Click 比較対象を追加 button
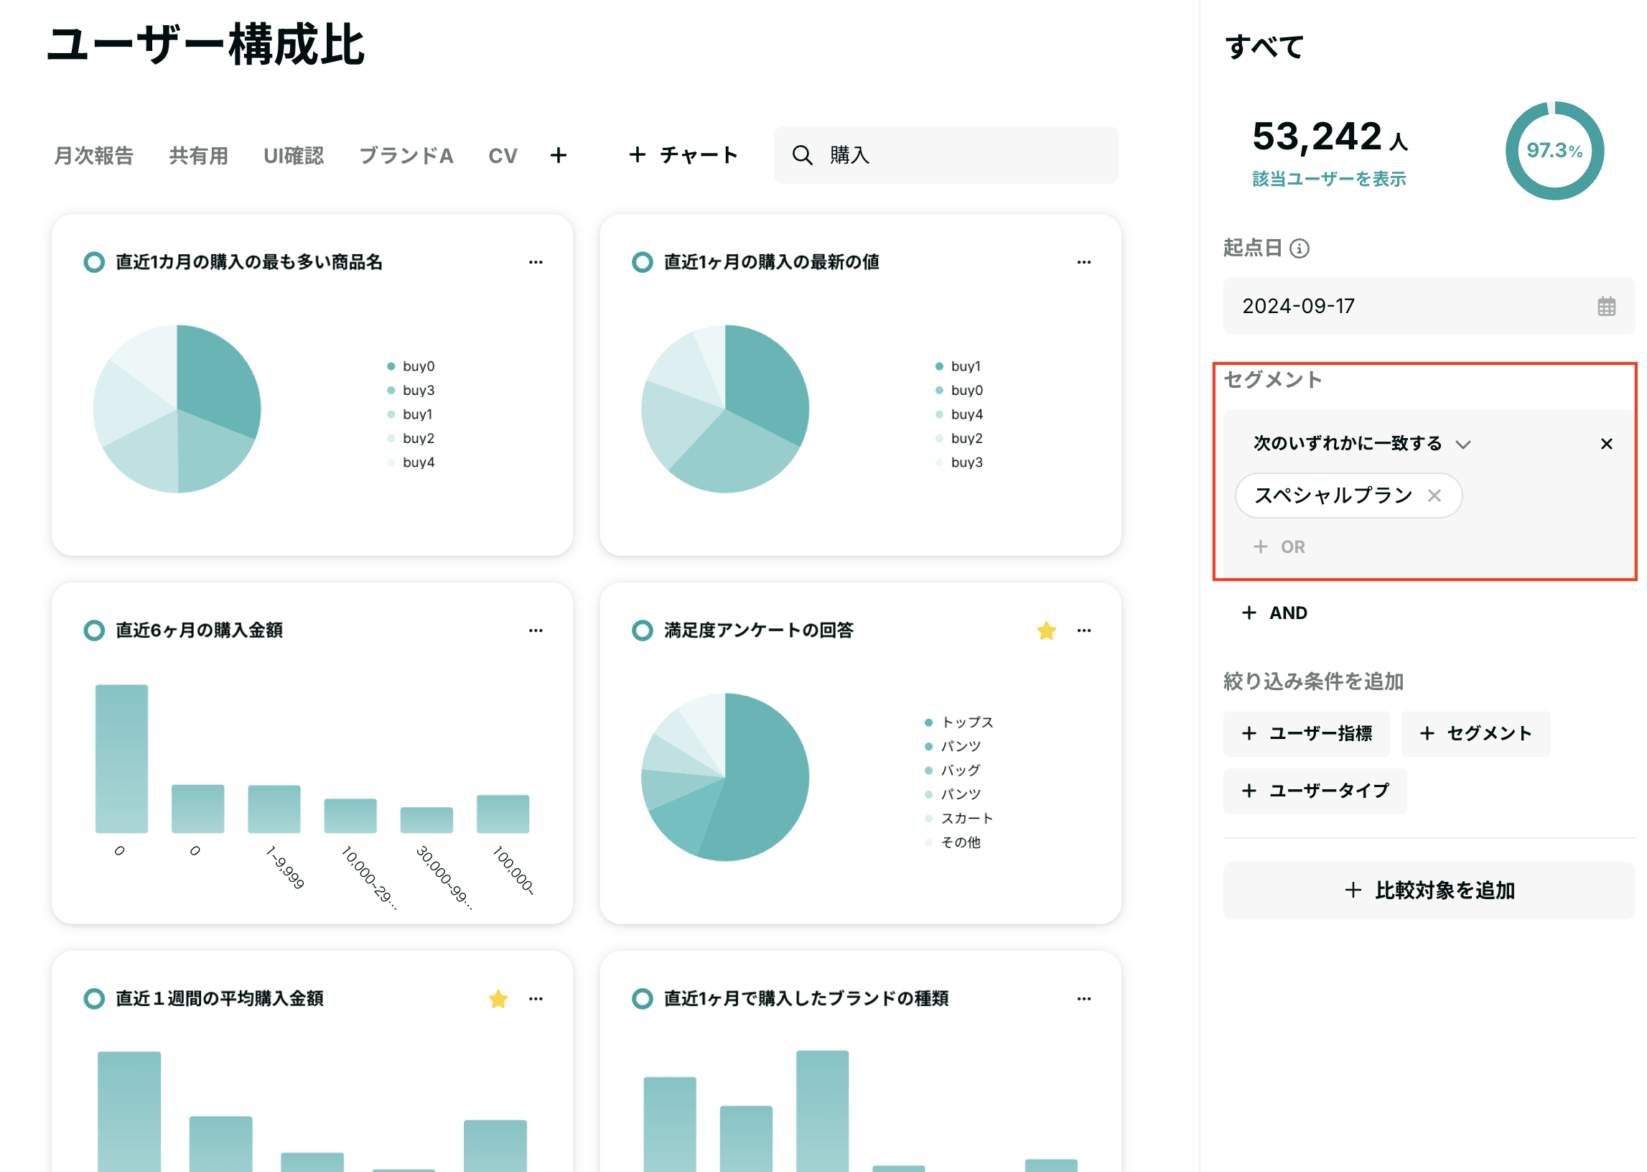This screenshot has width=1647, height=1172. click(1429, 890)
